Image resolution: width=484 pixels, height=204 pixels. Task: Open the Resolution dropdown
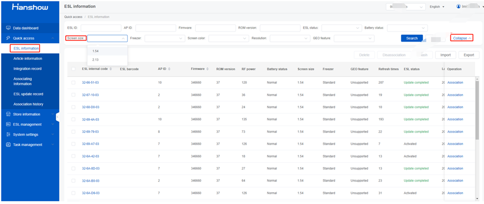pos(290,38)
